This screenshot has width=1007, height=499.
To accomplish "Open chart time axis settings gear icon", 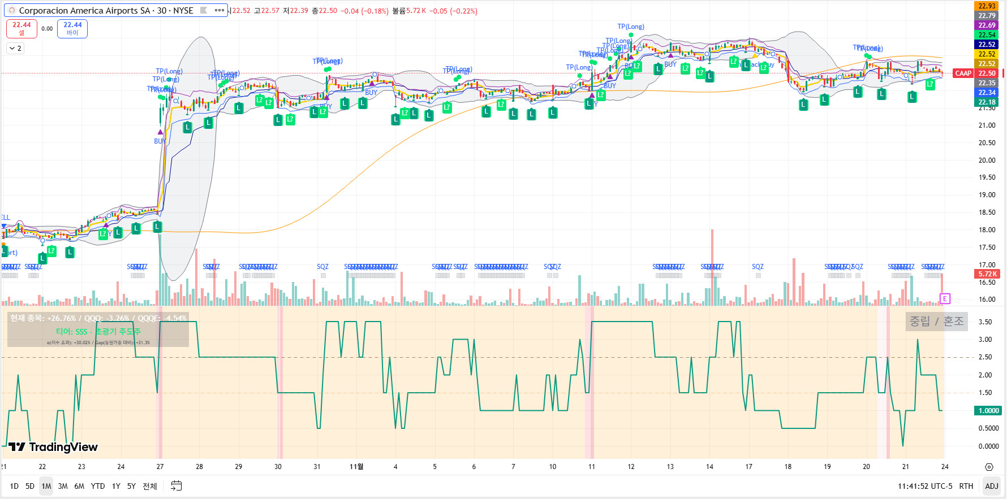I will [x=989, y=467].
